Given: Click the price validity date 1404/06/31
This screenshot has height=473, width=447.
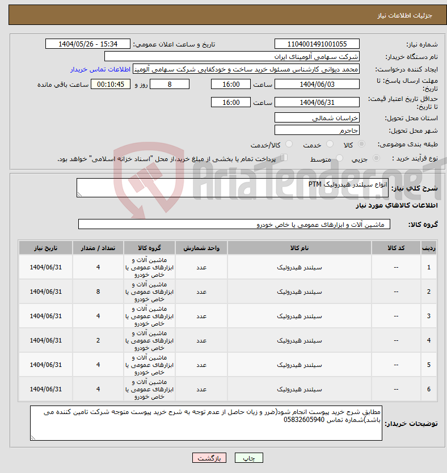Looking at the screenshot, I should 317,102.
